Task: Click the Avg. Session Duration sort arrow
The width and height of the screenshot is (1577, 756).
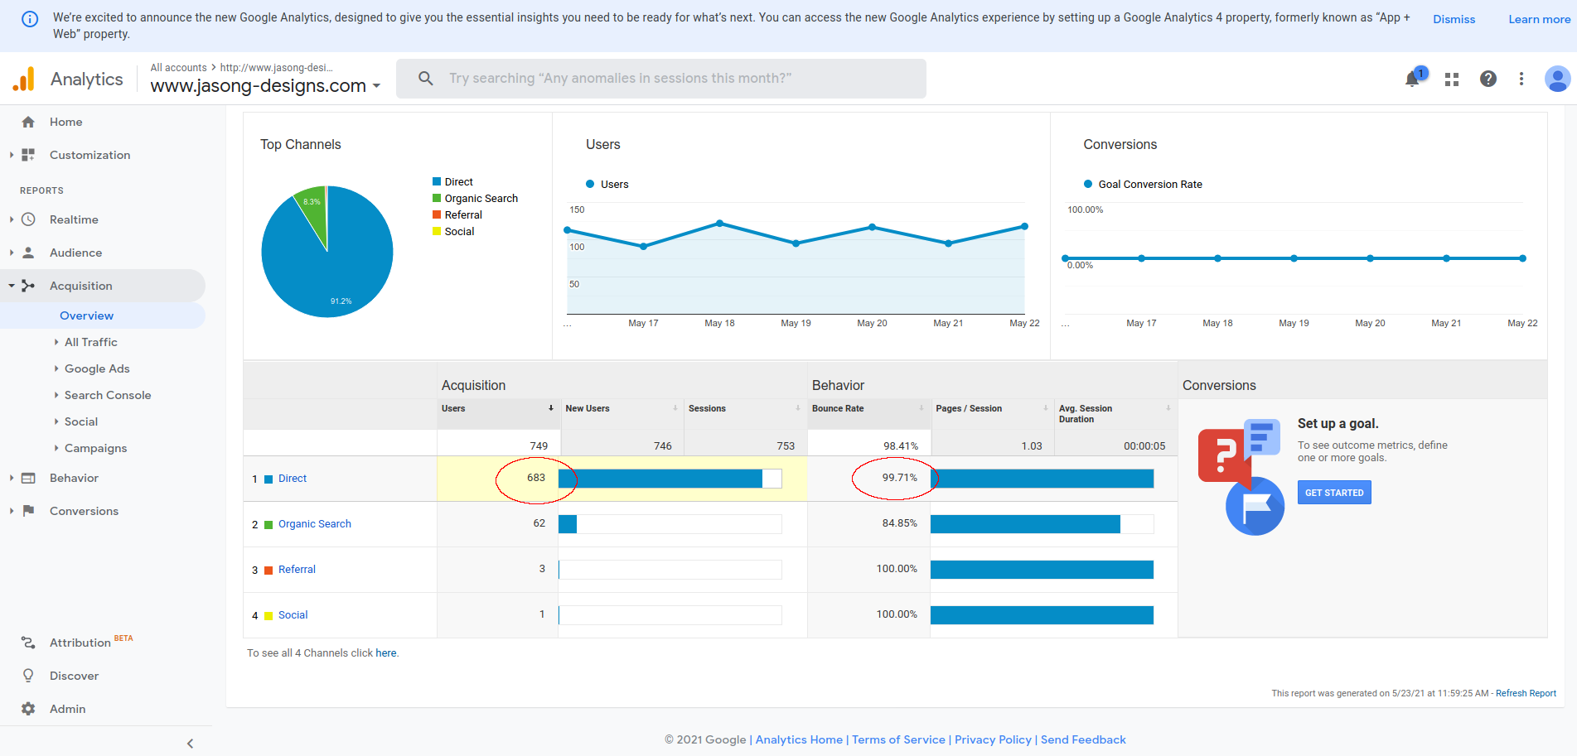Action: click(1168, 408)
